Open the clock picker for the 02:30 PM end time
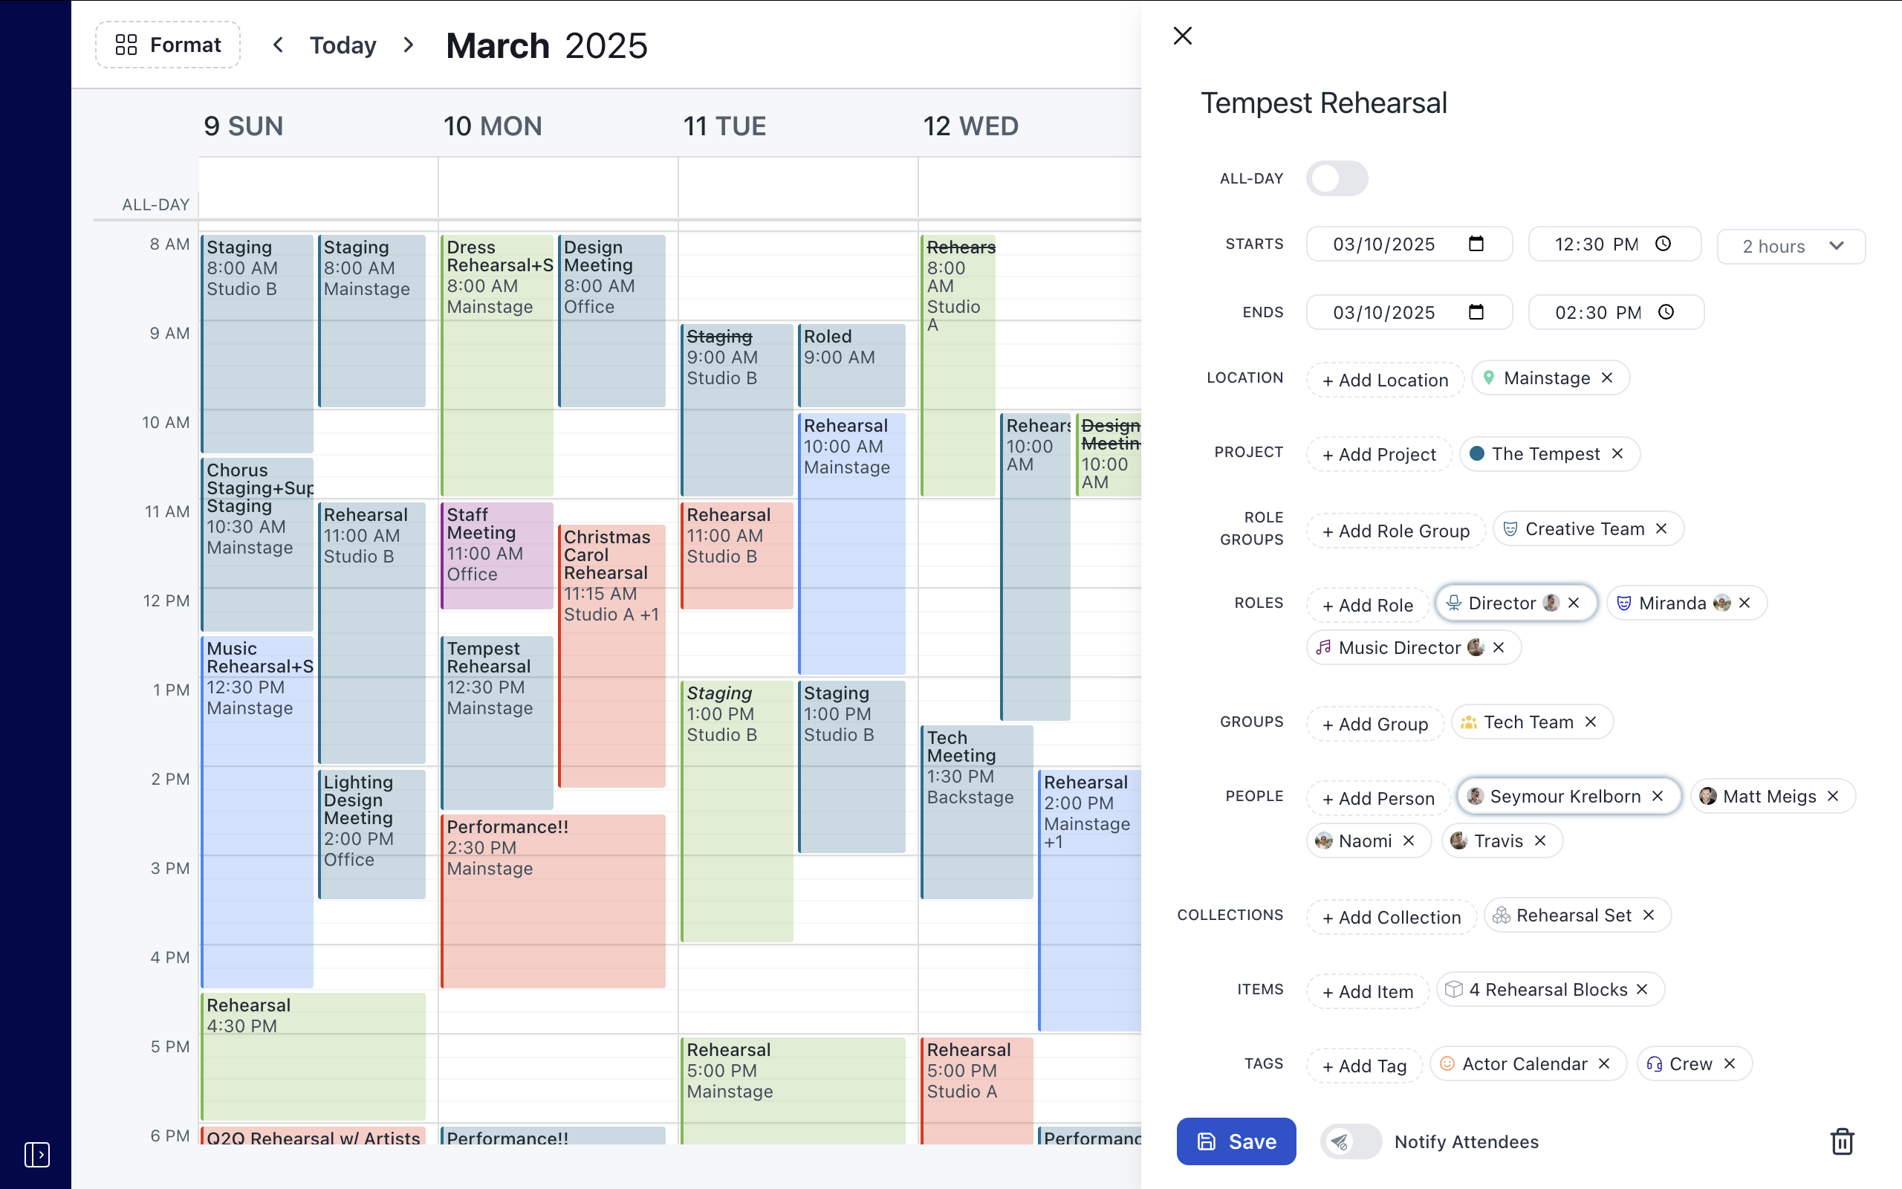 click(1666, 312)
